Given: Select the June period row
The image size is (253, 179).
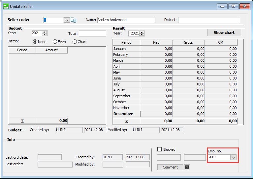Looking at the screenshot, I should coord(175,78).
